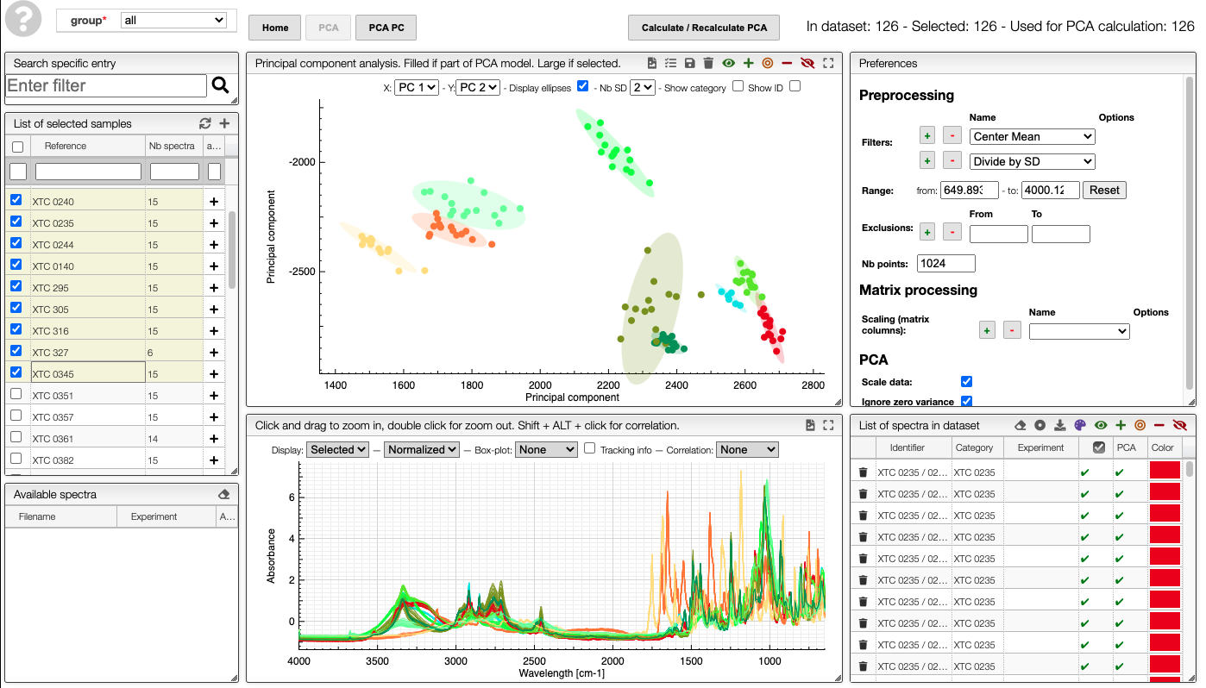
Task: Make the spectra chart panel fullscreen
Action: tap(828, 425)
